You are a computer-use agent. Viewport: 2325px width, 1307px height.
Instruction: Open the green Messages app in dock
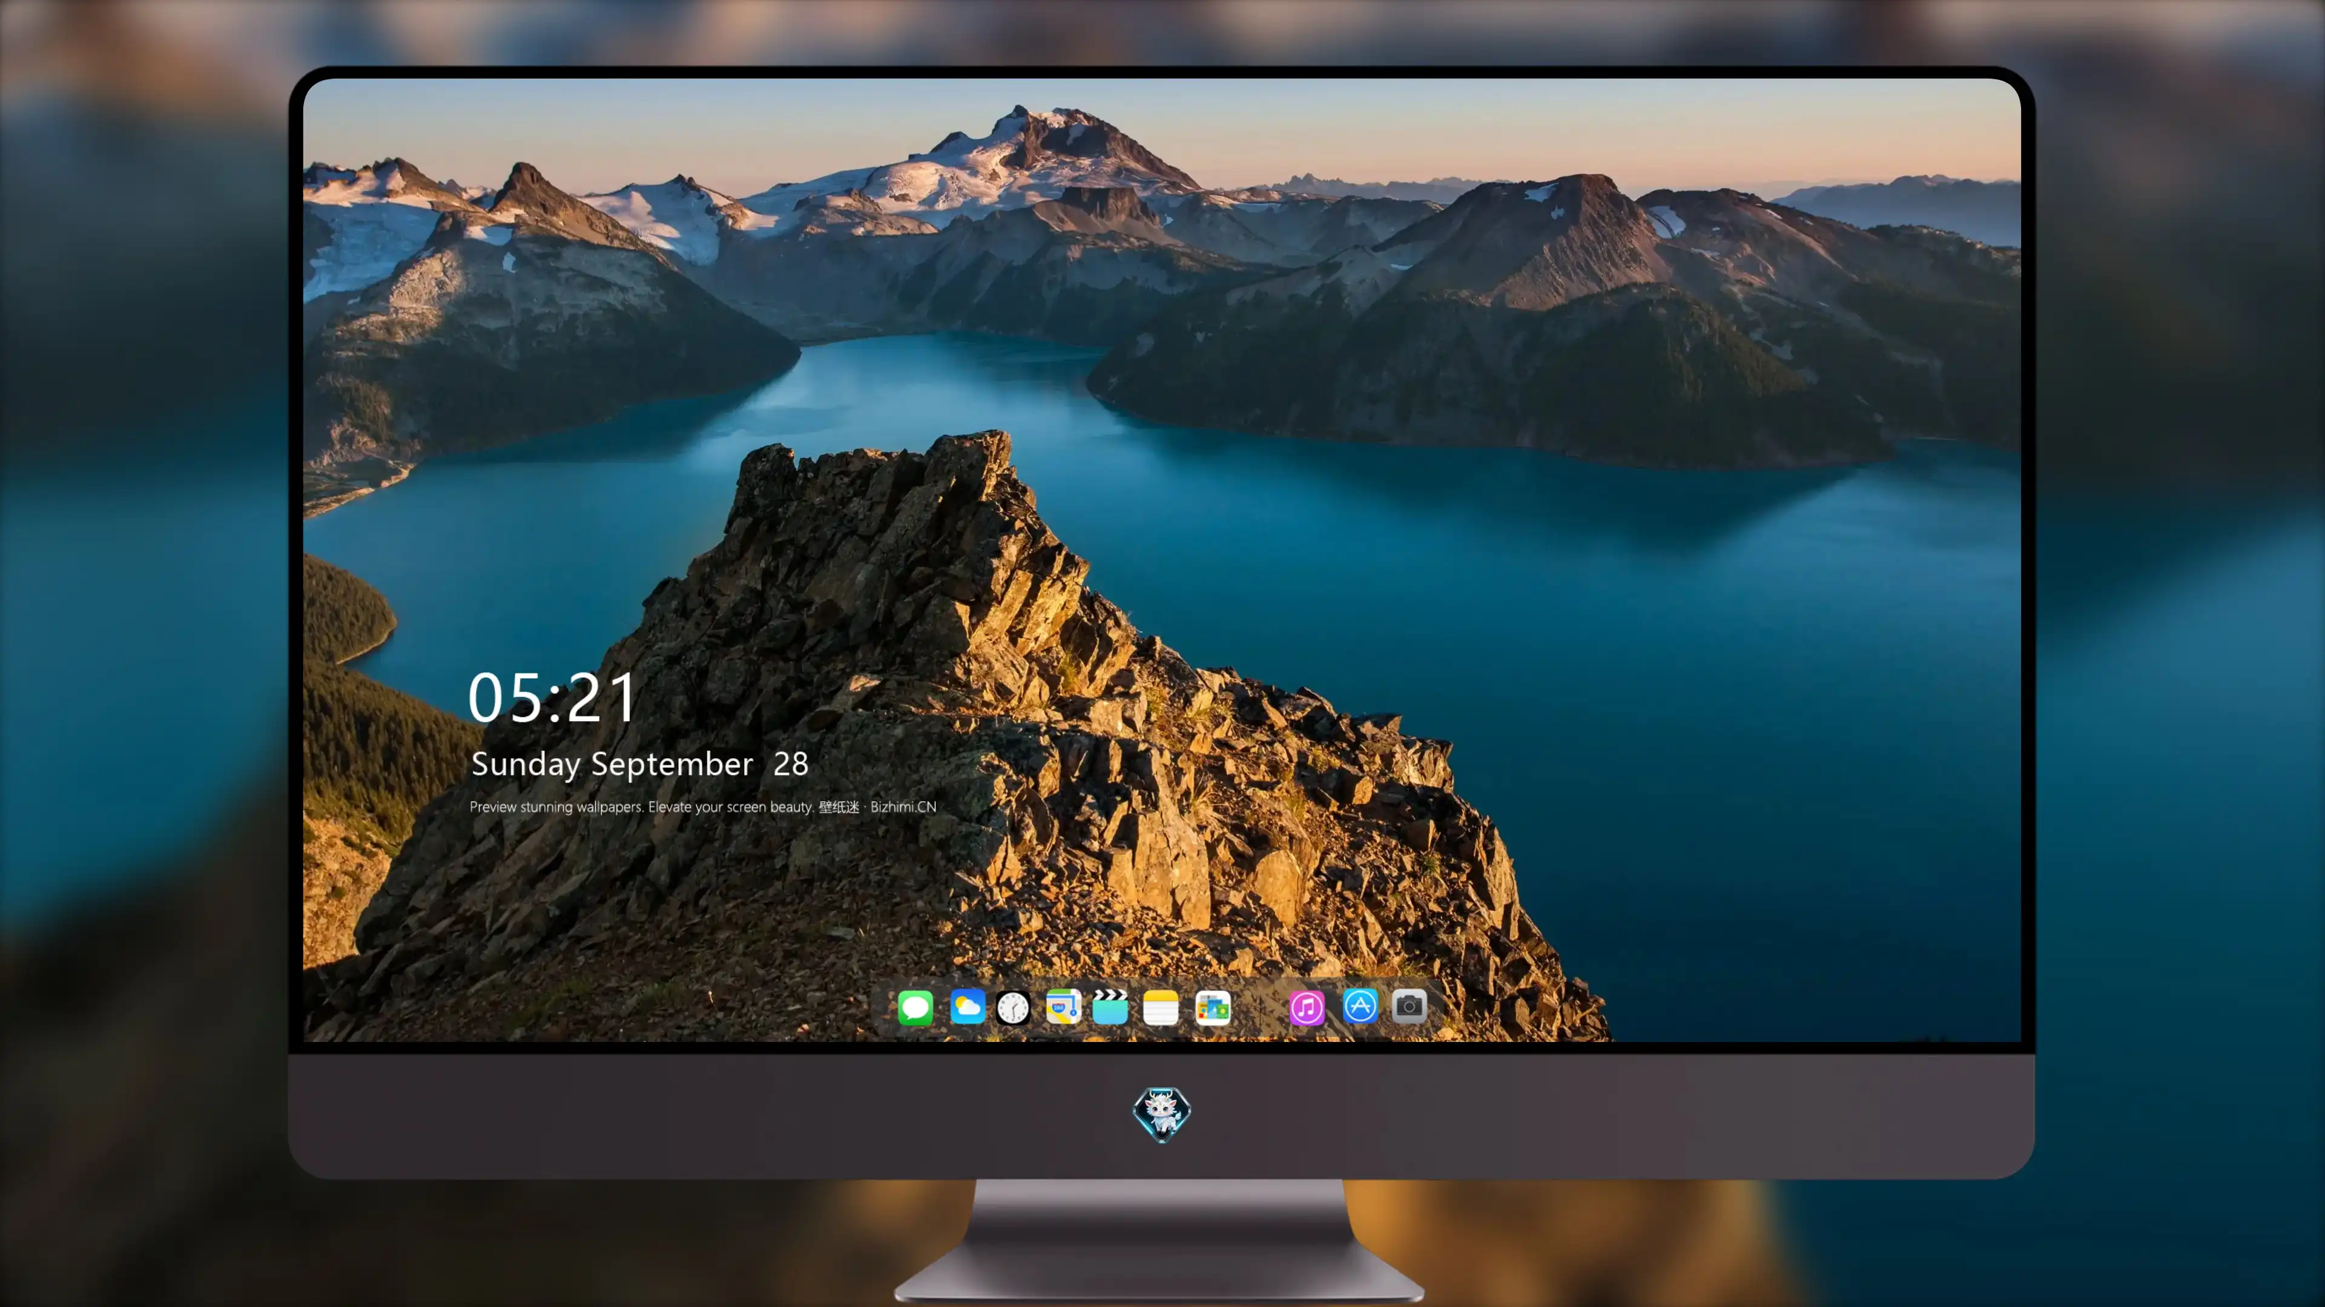click(x=915, y=1007)
